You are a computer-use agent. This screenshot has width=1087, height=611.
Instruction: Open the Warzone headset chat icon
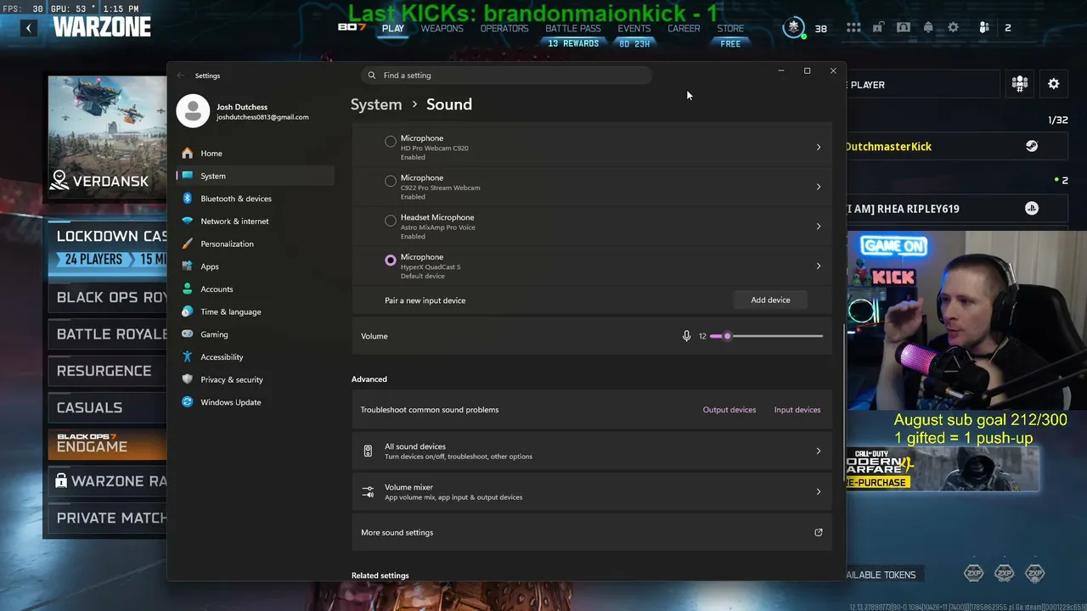[904, 28]
